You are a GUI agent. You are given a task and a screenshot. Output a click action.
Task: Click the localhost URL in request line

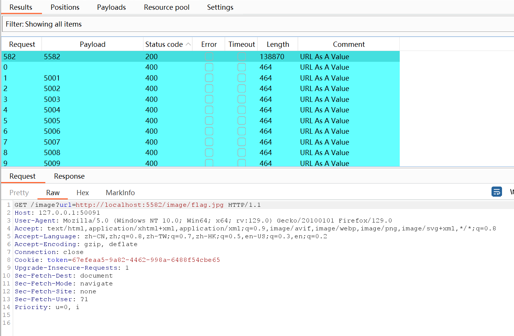pos(149,205)
